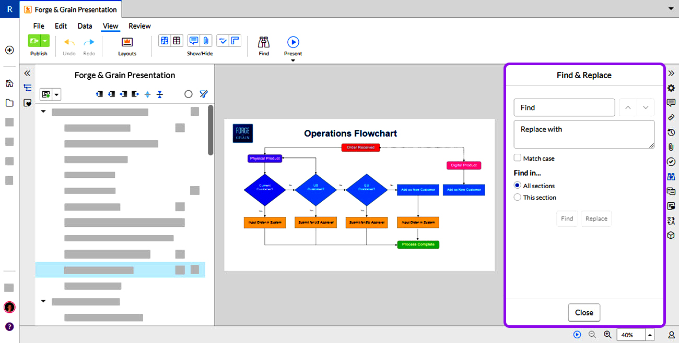Toggle spell-check marks in Show/Hide
Image resolution: width=679 pixels, height=343 pixels.
coord(223,41)
